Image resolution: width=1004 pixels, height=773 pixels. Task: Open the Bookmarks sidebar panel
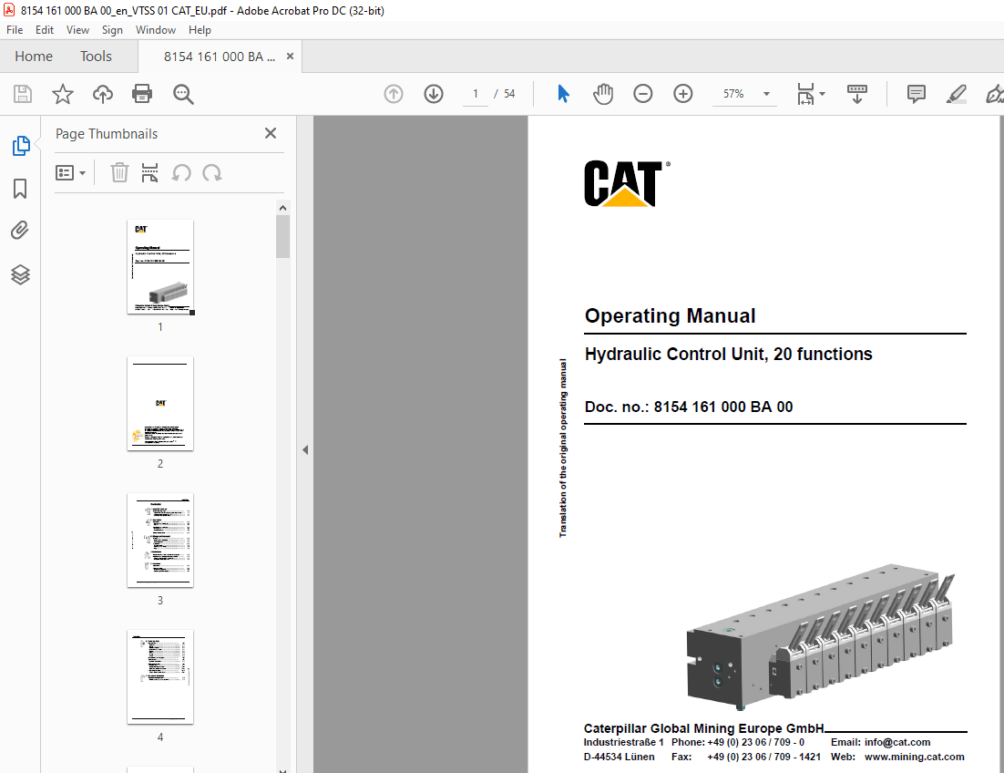pos(20,189)
